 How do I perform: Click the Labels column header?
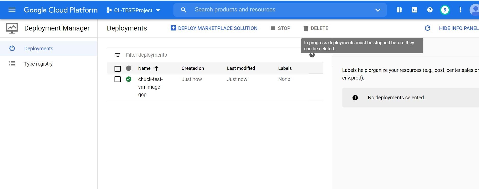click(285, 68)
